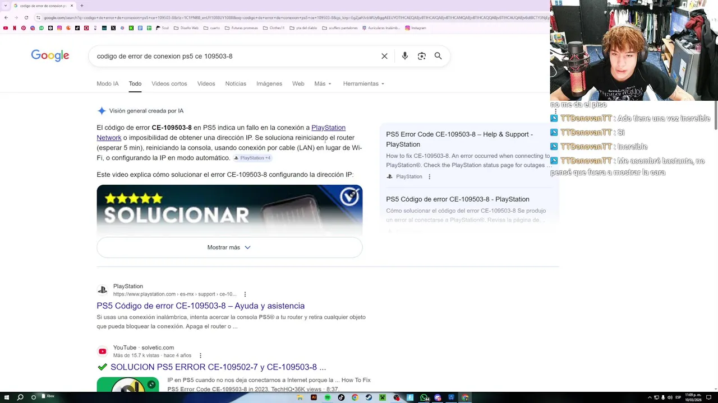Image resolution: width=718 pixels, height=403 pixels.
Task: Open the 'Diseño Web' bookmarks folder
Action: click(x=186, y=28)
